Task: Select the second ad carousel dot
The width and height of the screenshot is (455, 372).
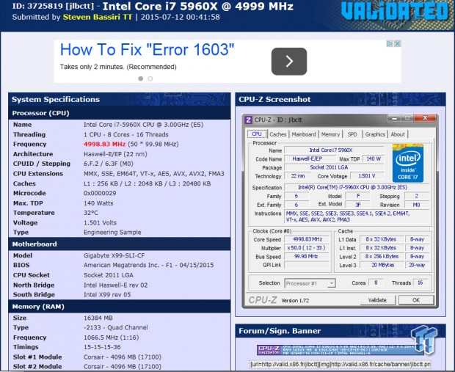Action: click(150, 79)
